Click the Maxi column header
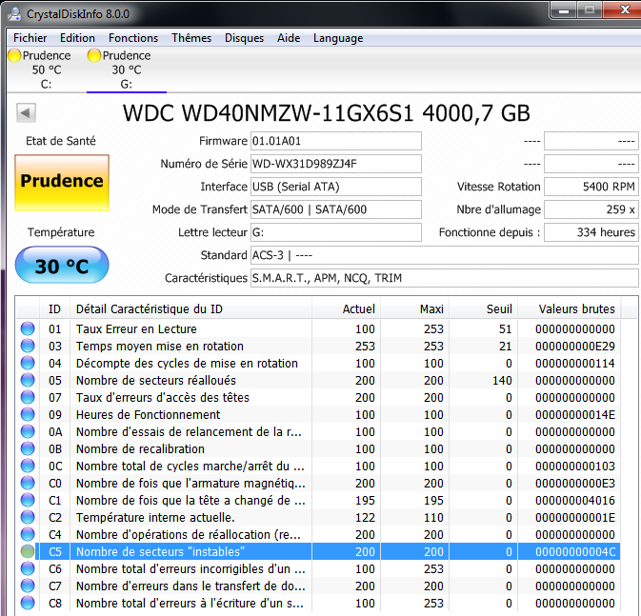The height and width of the screenshot is (616, 641). (415, 309)
